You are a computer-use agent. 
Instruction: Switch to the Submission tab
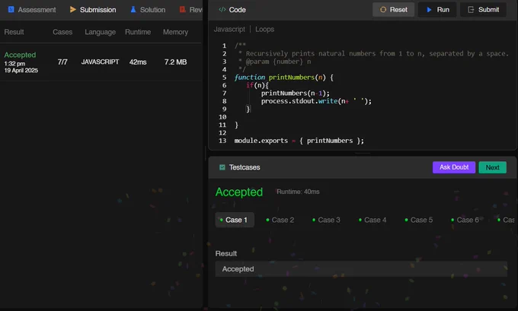click(x=93, y=10)
